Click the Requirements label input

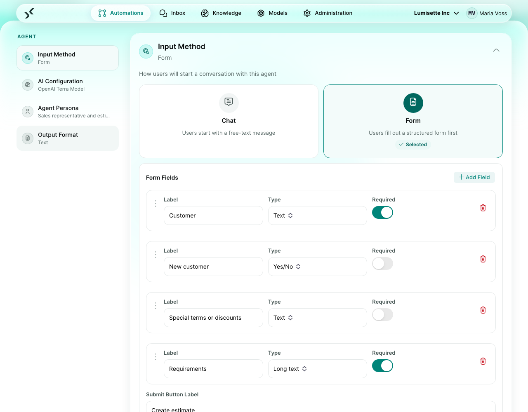[x=213, y=369]
